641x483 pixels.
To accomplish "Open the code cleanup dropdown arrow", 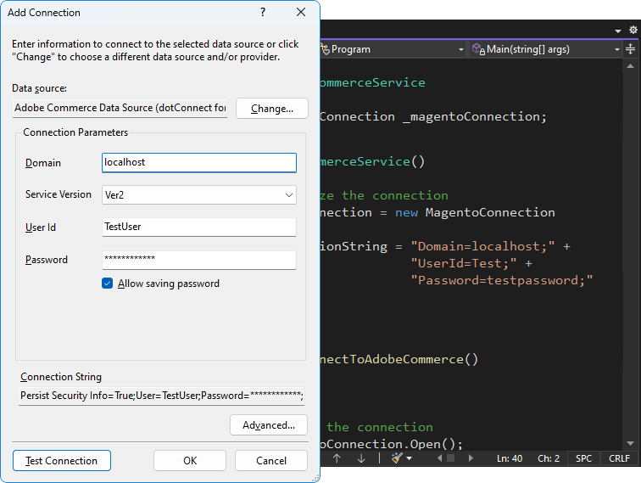I will 410,458.
